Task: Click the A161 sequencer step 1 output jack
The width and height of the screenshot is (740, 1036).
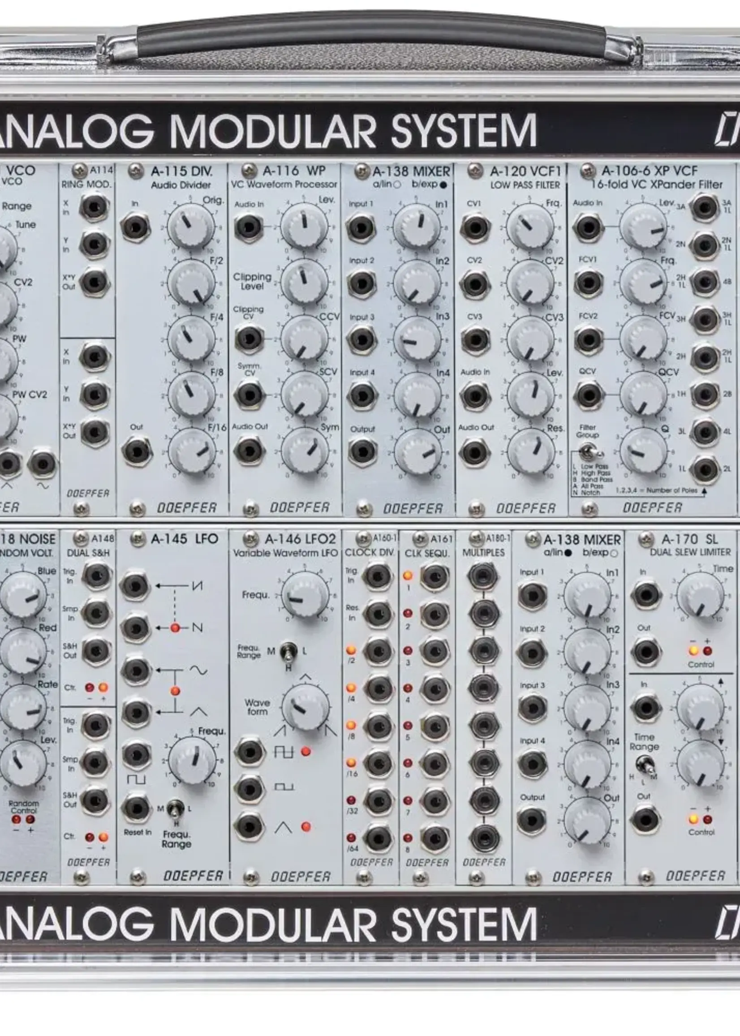Action: tap(434, 576)
